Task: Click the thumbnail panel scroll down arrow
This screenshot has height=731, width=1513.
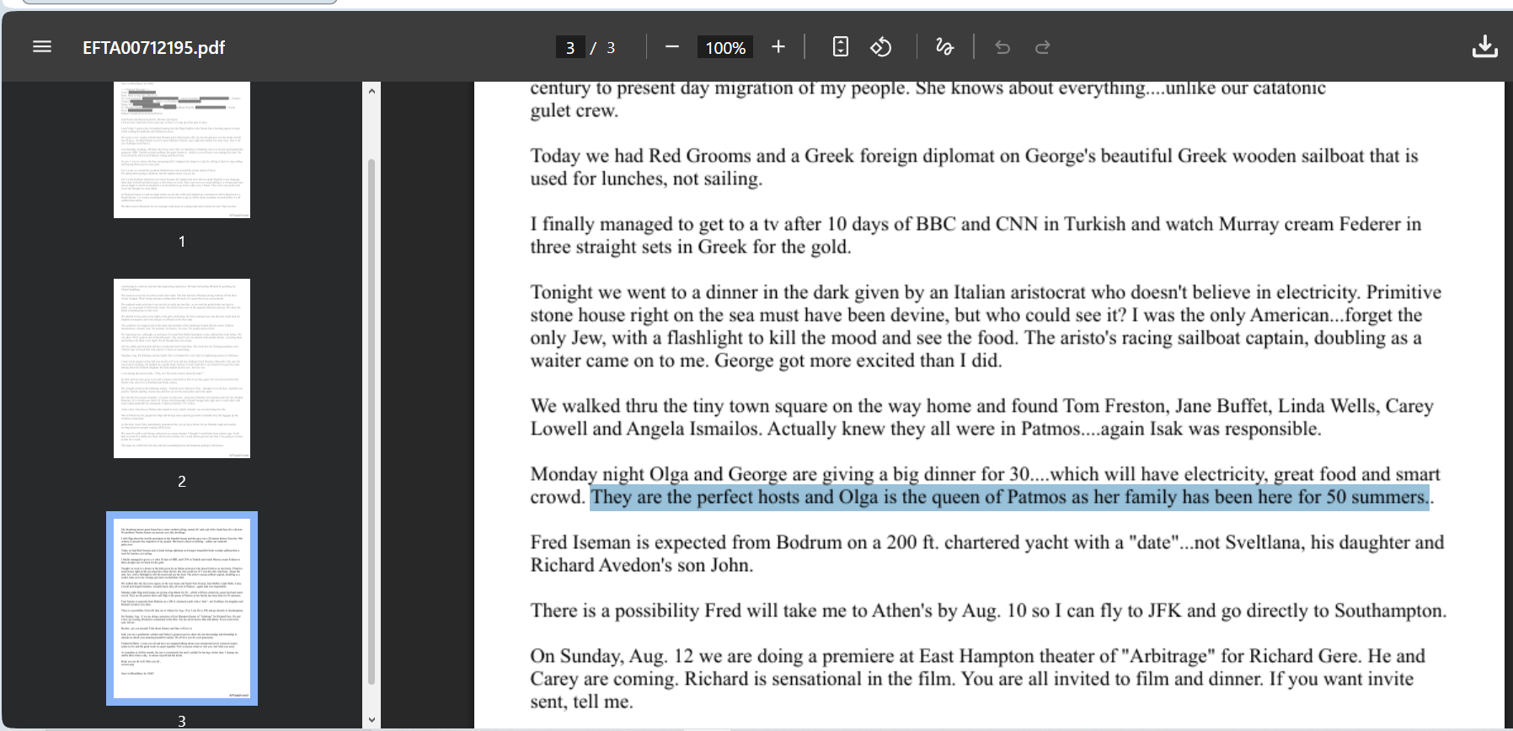Action: pyautogui.click(x=372, y=720)
